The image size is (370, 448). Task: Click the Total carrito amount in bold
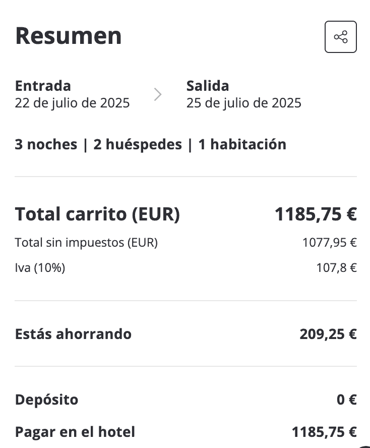click(x=316, y=214)
